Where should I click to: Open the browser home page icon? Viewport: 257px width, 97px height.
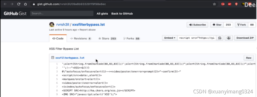26,4
